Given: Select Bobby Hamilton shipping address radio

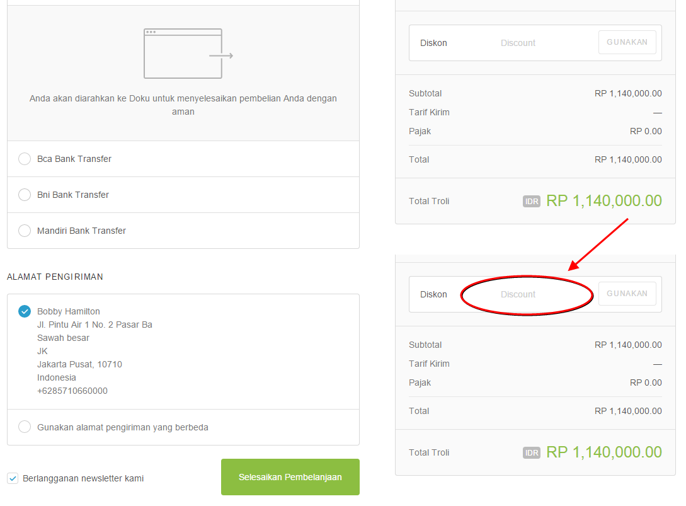Looking at the screenshot, I should tap(25, 311).
